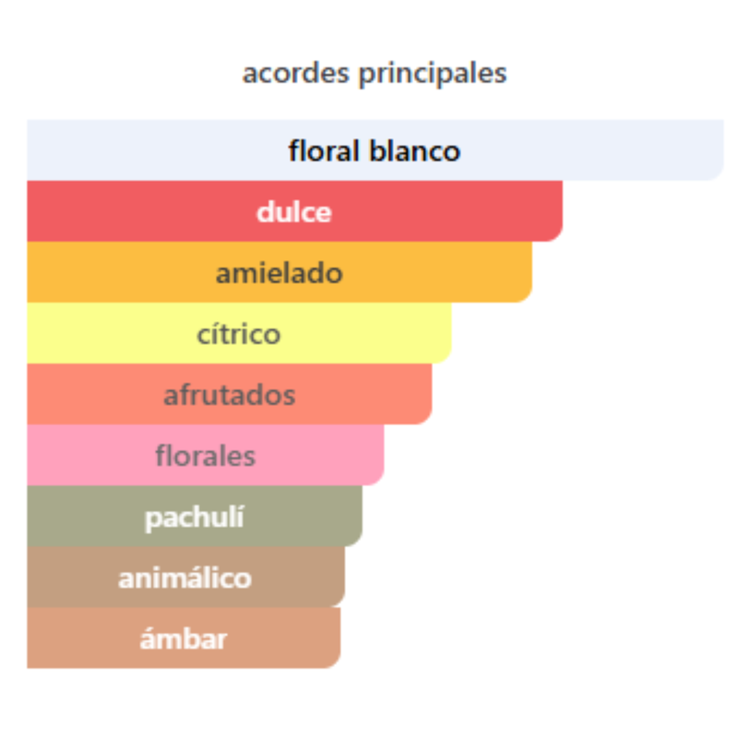Click the 'ámbar' text label
Image resolution: width=738 pixels, height=738 pixels.
tap(184, 638)
